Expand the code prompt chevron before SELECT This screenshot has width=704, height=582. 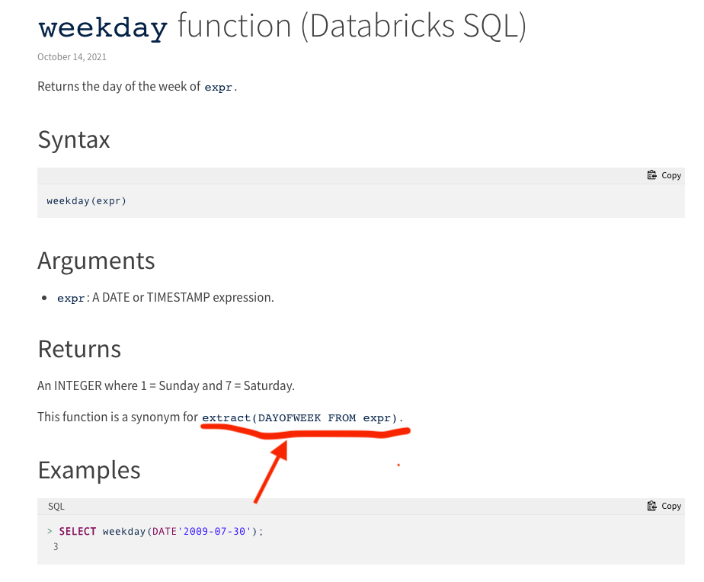click(x=50, y=531)
